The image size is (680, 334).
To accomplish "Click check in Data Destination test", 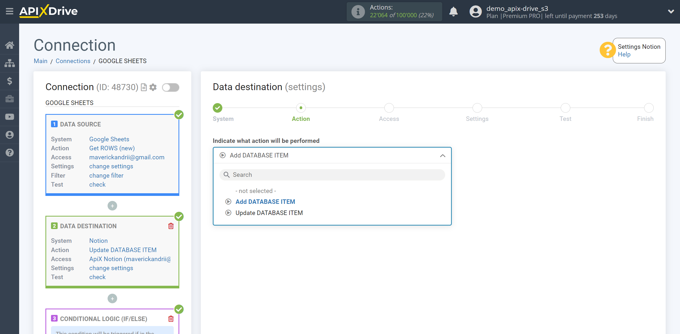I will click(x=97, y=277).
